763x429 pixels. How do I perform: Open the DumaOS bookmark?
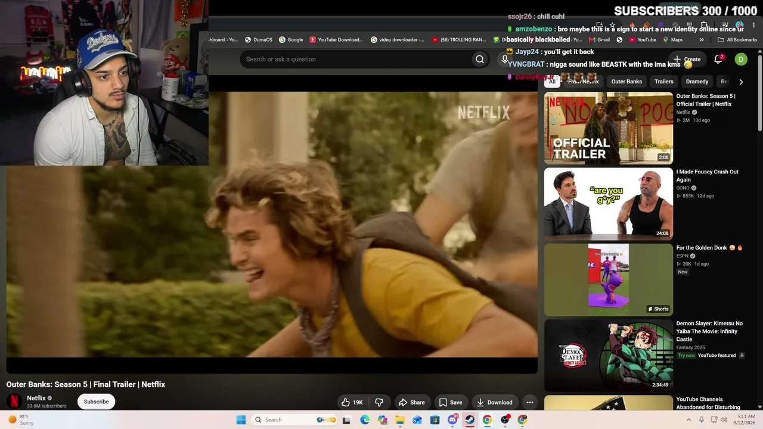[258, 40]
